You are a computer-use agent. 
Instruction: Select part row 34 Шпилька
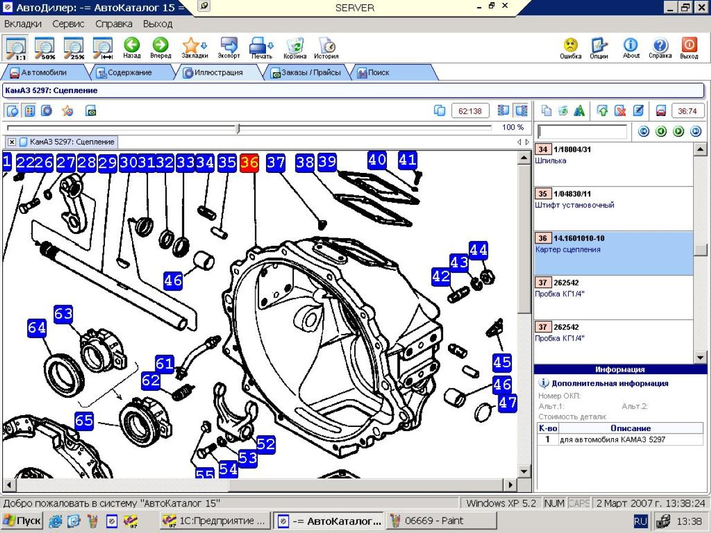tap(613, 164)
